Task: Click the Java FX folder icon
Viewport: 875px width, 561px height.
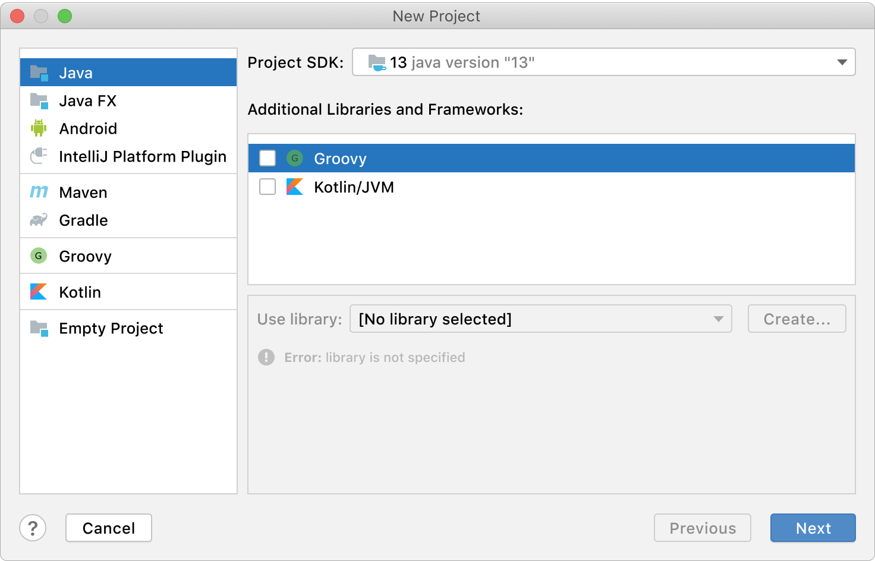Action: pos(39,101)
